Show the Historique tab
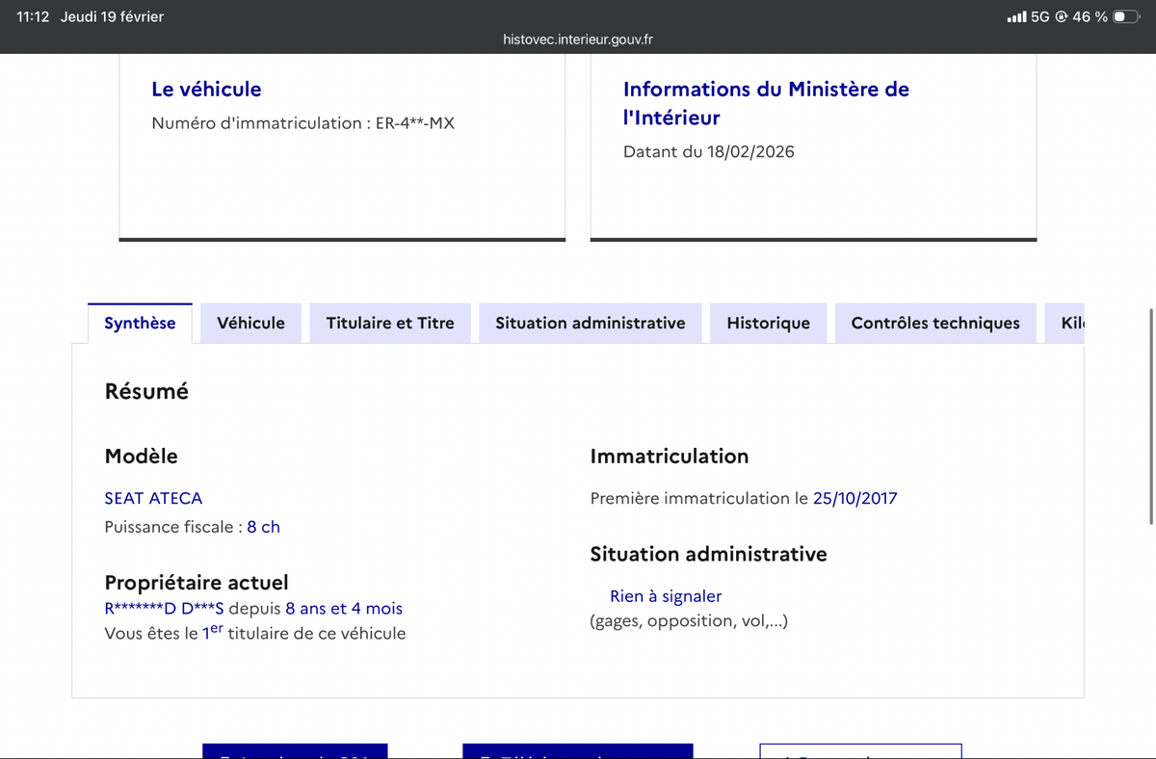 tap(768, 324)
